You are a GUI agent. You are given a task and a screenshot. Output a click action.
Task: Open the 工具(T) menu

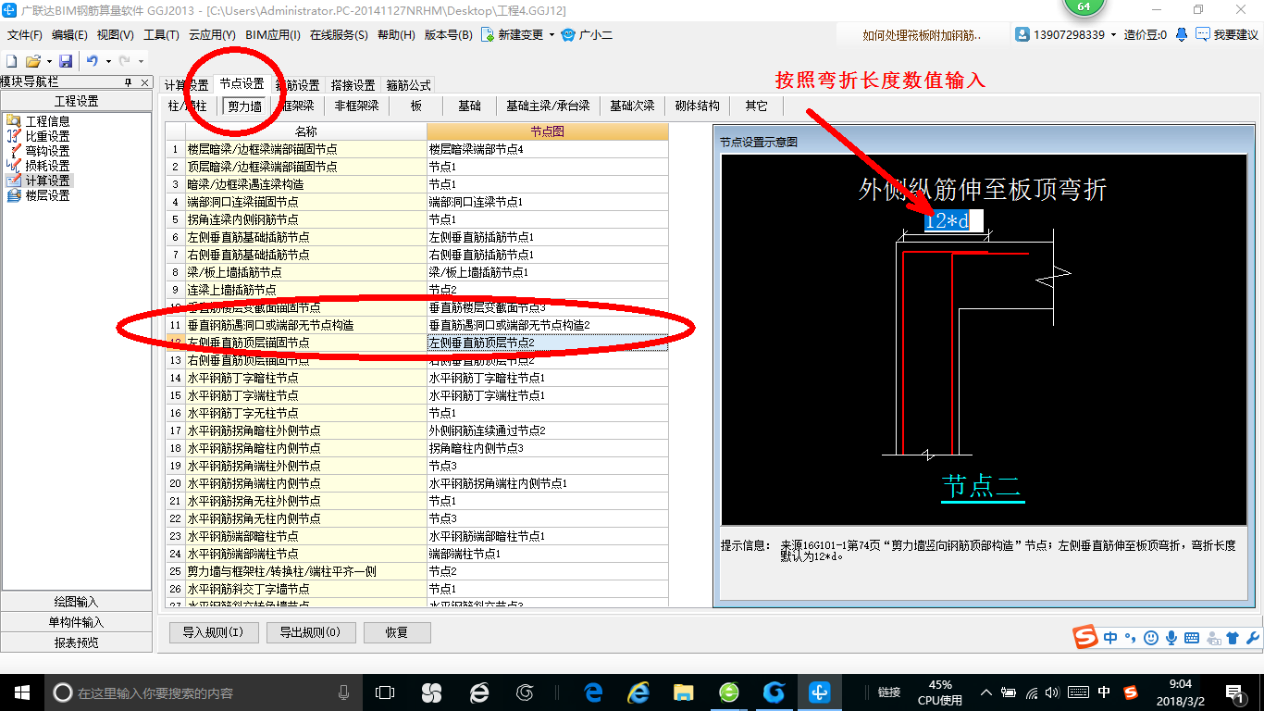coord(161,35)
